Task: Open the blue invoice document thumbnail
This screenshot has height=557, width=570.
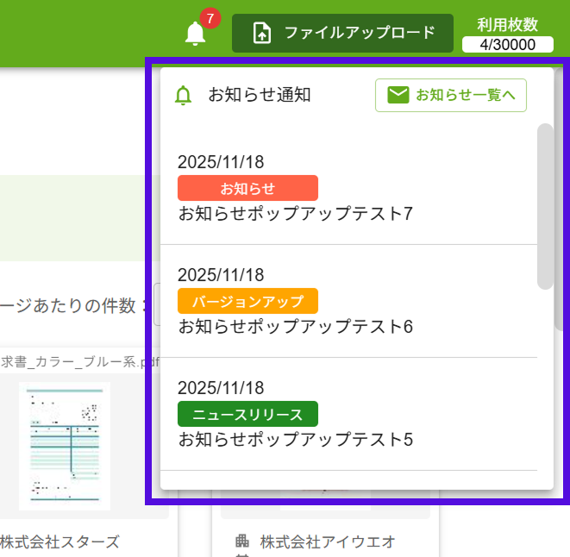Action: (65, 444)
